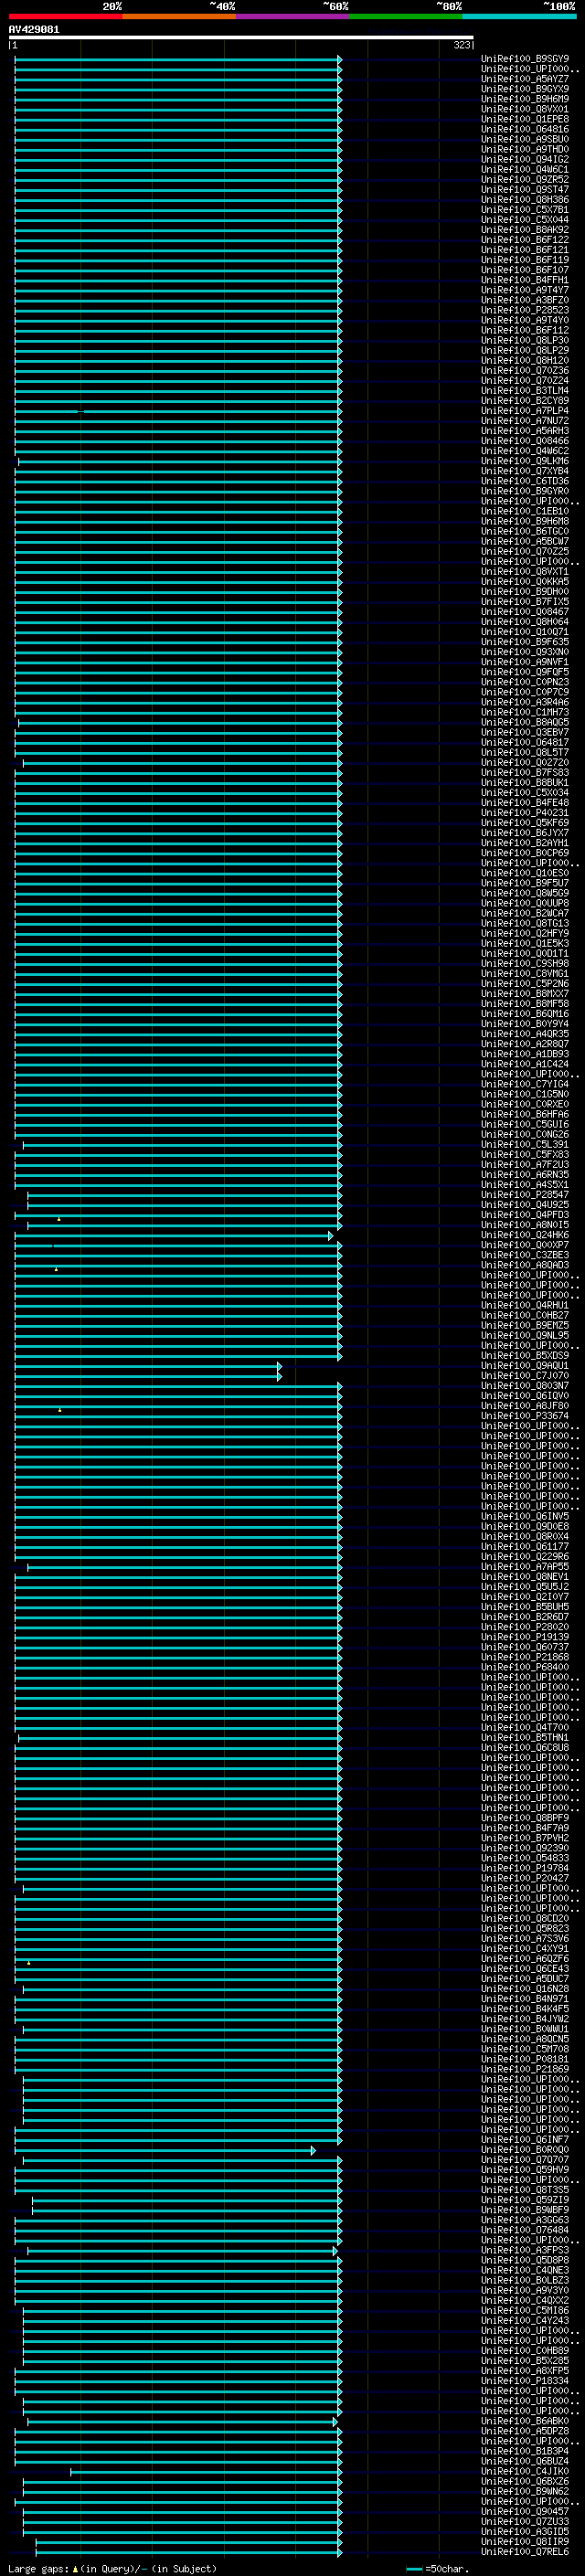Click the red ~20% color legend bar
Image resolution: width=585 pixels, height=2576 pixels.
pos(65,16)
